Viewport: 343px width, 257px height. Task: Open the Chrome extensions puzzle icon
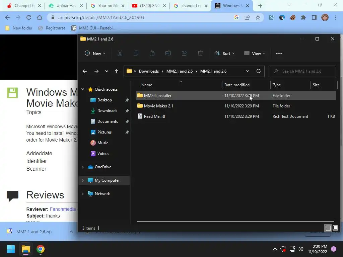point(303,17)
